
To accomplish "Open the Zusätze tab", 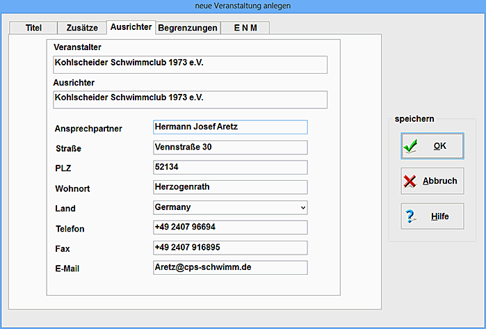I will coord(83,29).
